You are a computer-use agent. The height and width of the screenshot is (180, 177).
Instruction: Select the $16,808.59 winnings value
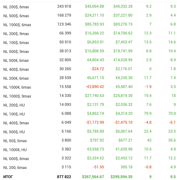[94, 51]
